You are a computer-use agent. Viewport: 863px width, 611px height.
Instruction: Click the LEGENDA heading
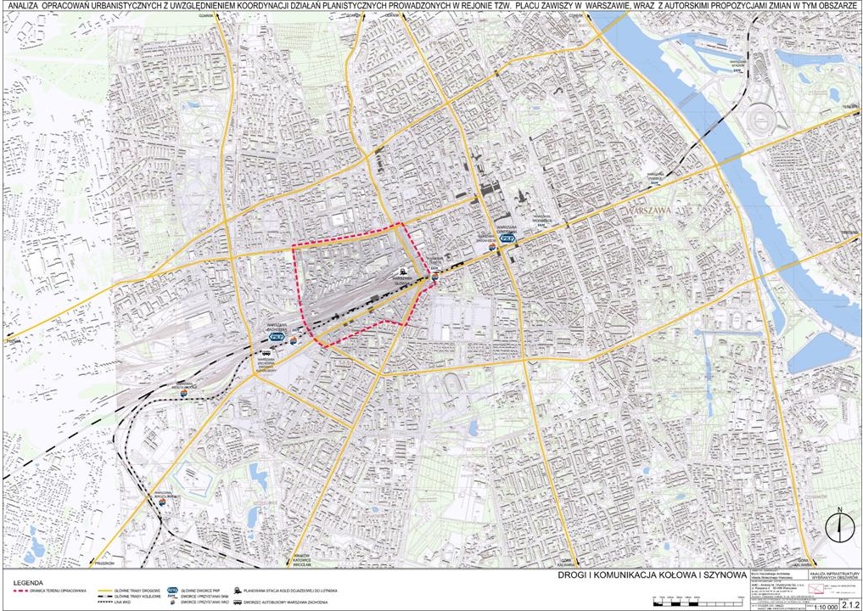pyautogui.click(x=29, y=583)
